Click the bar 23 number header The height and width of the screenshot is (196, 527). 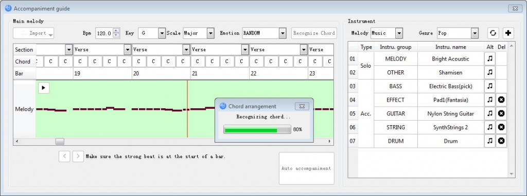coord(321,73)
